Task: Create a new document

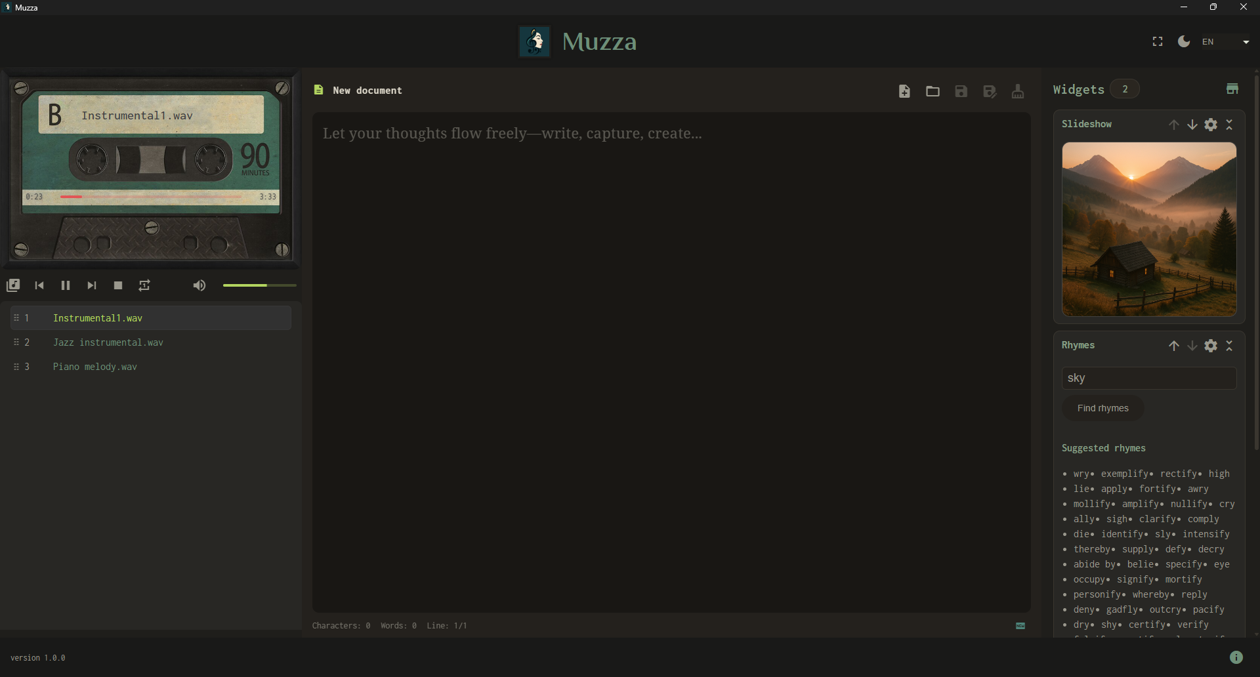Action: pos(904,91)
